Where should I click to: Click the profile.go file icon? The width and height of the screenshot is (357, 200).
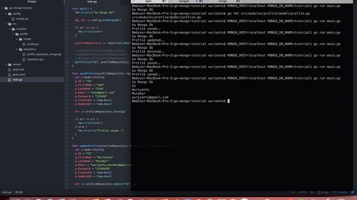coord(24,44)
